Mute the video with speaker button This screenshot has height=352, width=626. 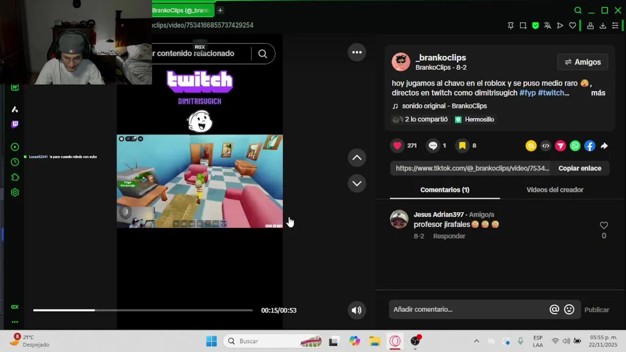(357, 310)
